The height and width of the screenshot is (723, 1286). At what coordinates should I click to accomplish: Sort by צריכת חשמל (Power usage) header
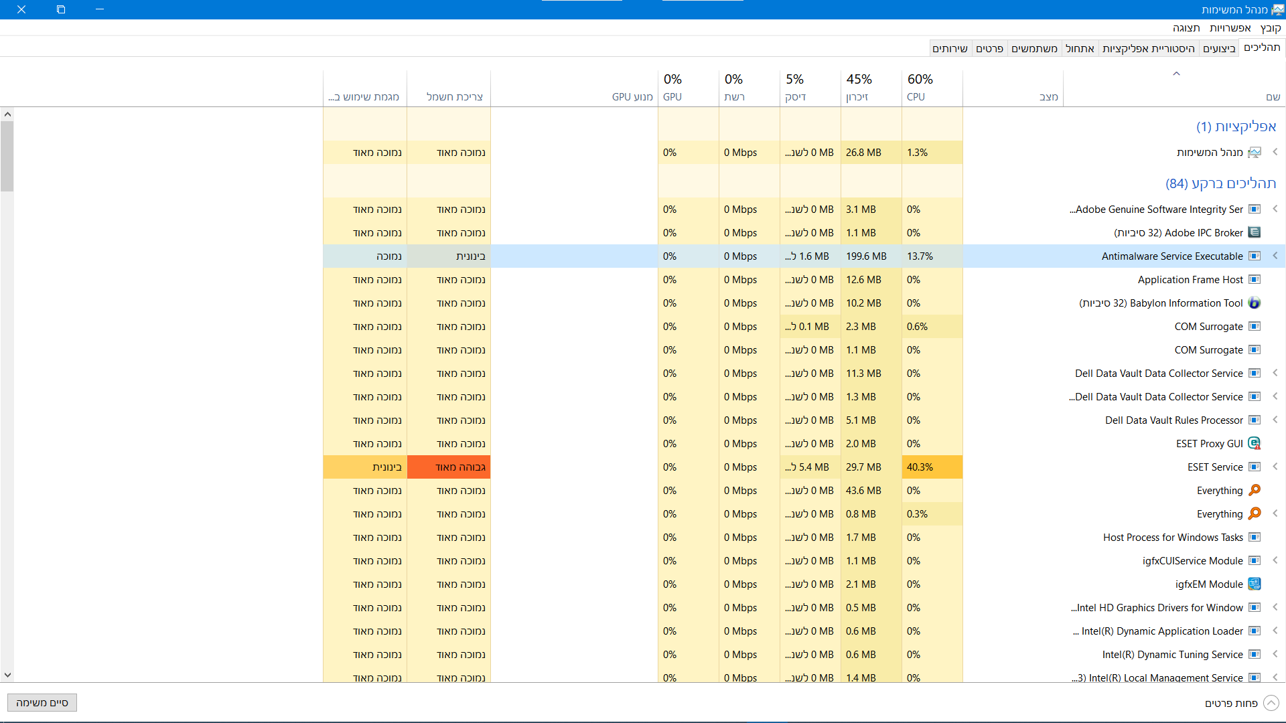click(448, 88)
